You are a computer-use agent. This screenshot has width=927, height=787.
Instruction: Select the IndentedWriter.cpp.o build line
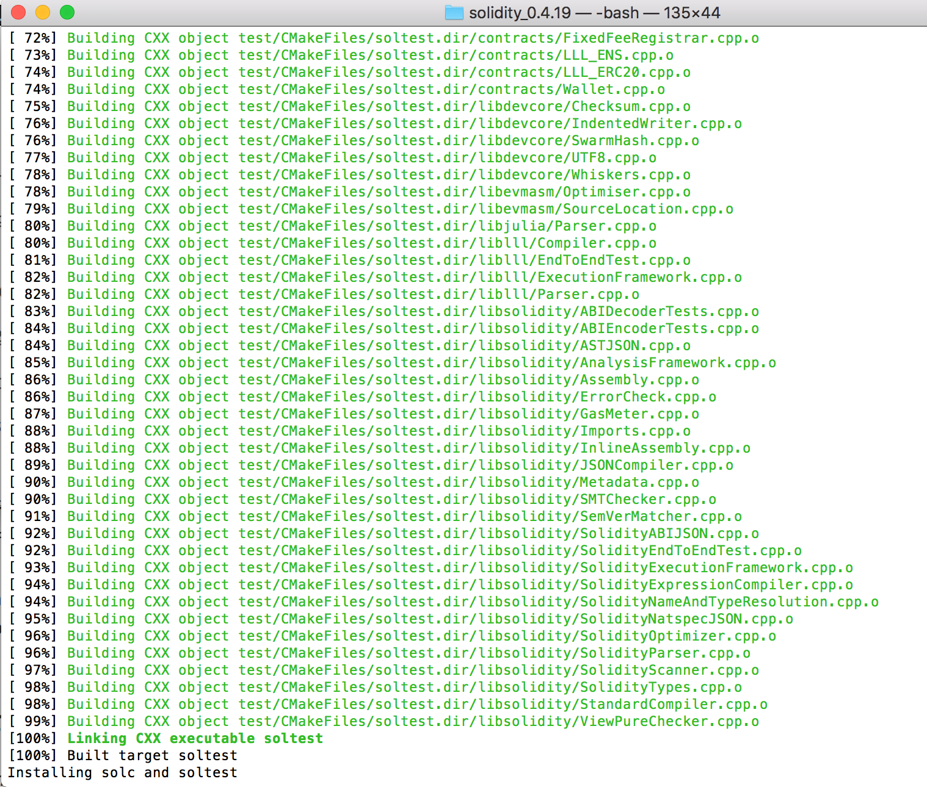point(375,123)
